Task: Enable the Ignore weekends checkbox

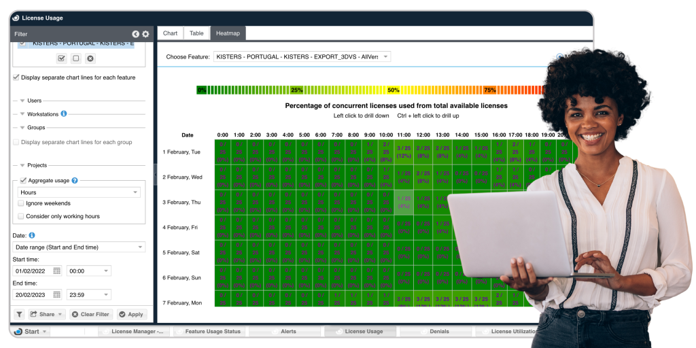Action: point(21,203)
